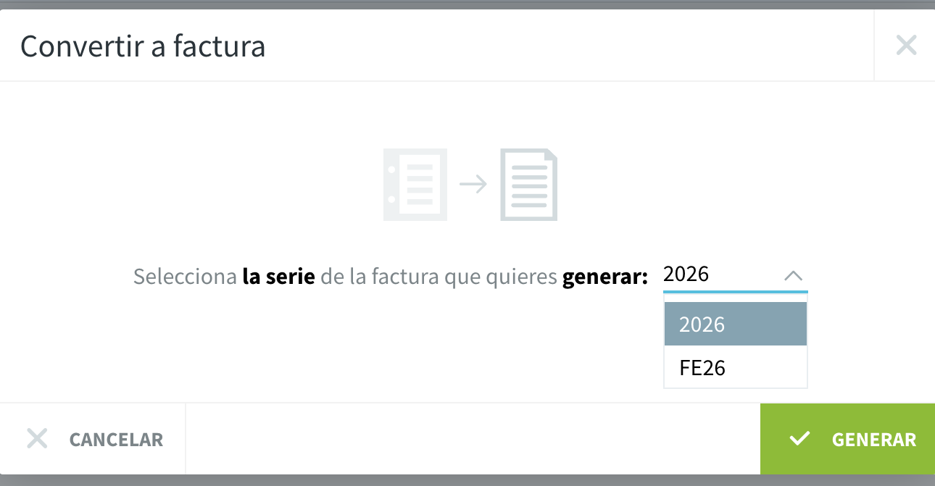Viewport: 935px width, 486px height.
Task: Click empty footer area between buttons
Action: click(x=473, y=439)
